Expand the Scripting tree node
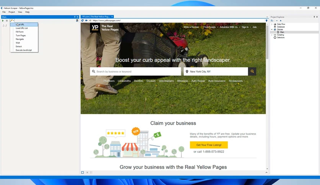The image size is (320, 185). [272, 35]
